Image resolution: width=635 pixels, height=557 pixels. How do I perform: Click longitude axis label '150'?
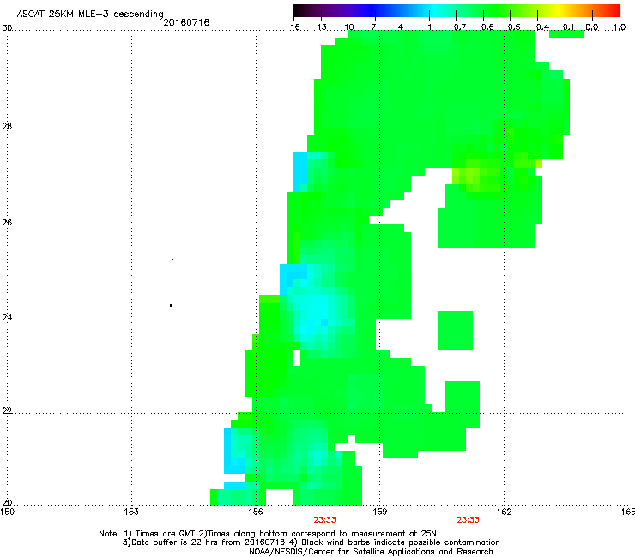tap(7, 512)
